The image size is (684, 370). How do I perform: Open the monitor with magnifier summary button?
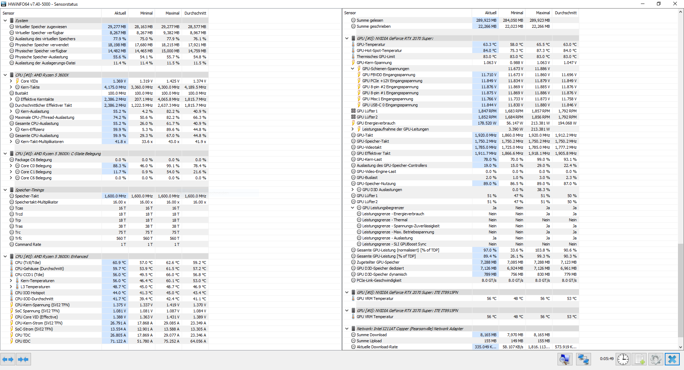click(565, 359)
